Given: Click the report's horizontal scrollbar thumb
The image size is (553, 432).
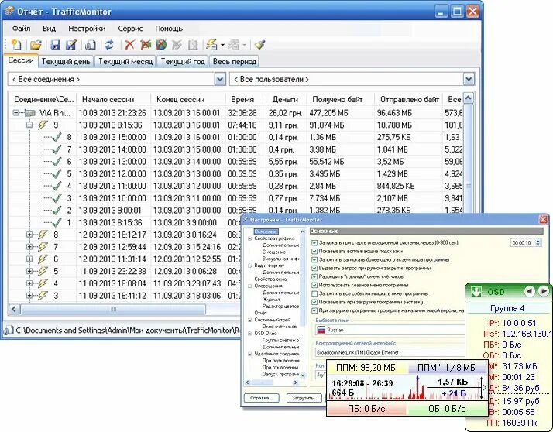Looking at the screenshot, I should (x=113, y=310).
